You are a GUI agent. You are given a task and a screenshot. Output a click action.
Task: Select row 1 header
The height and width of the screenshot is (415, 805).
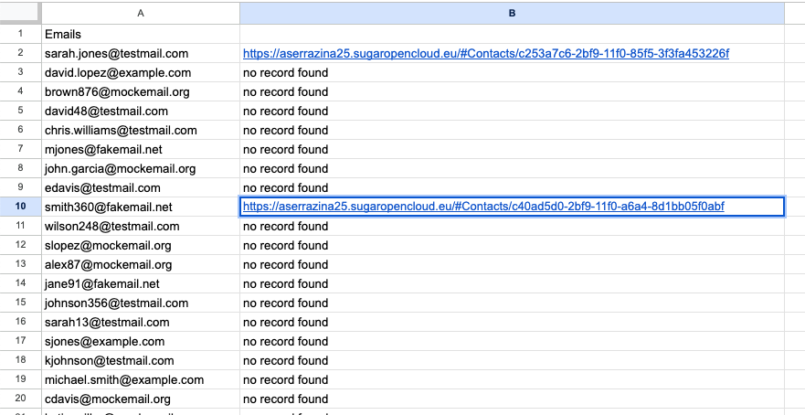[19, 35]
